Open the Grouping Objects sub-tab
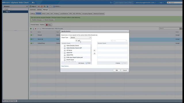 coord(87,14)
